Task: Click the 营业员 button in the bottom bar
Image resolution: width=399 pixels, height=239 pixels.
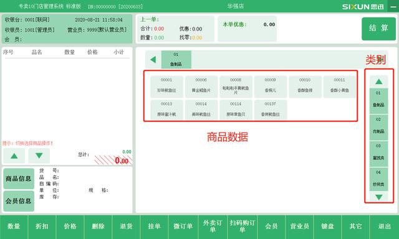Action: tap(299, 227)
